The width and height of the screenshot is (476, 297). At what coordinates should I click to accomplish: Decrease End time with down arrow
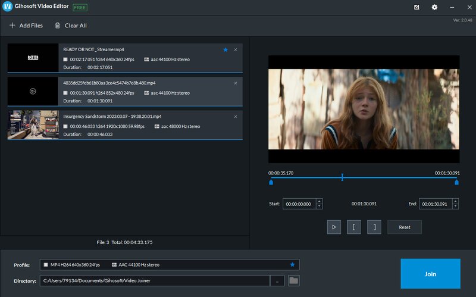[x=455, y=207]
